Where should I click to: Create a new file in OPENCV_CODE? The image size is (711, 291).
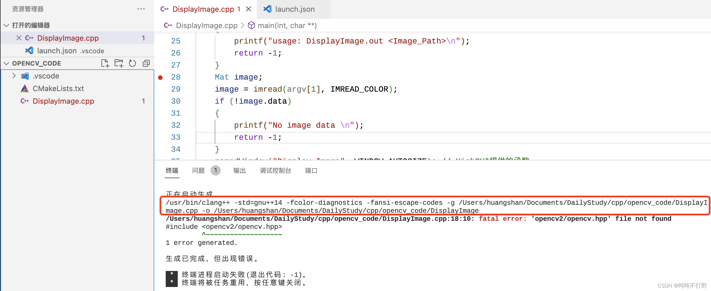tap(105, 63)
